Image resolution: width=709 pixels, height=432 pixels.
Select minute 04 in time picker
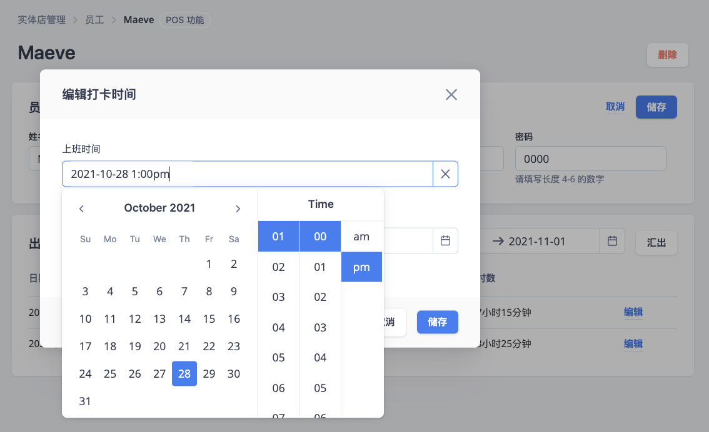point(320,358)
